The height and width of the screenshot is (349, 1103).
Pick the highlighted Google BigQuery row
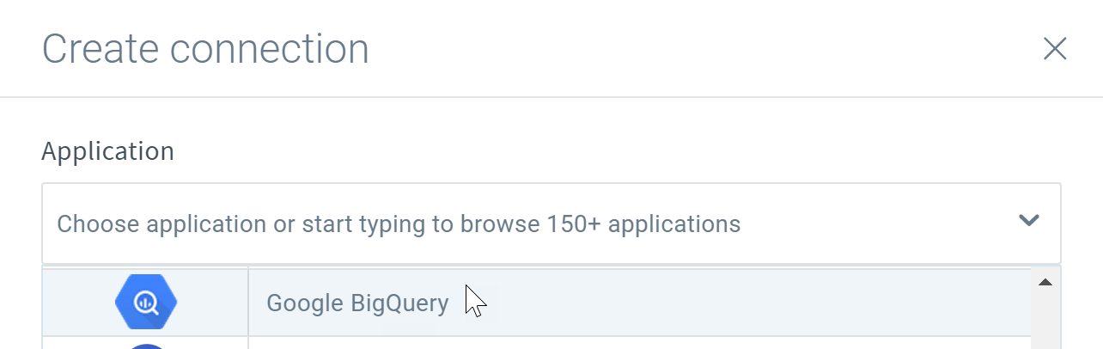click(537, 302)
